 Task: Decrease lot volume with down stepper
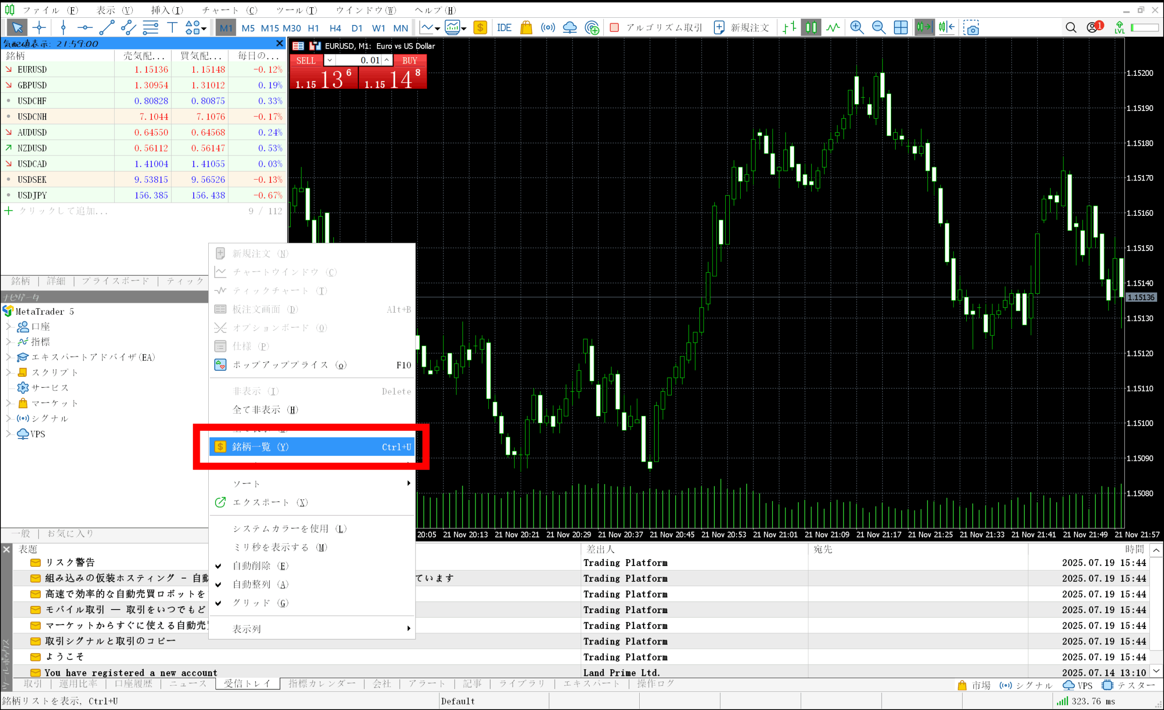pos(329,60)
